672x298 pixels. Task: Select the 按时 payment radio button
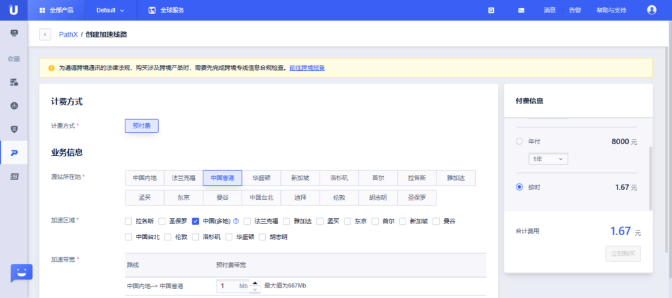point(520,187)
